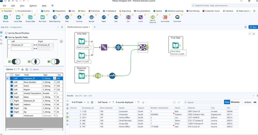The image size is (258, 135).
Task: Click the Join tool on the canvas
Action: tap(143, 47)
